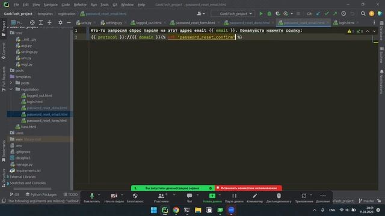Open Windows Start menu
385x216 pixels.
(x=154, y=210)
